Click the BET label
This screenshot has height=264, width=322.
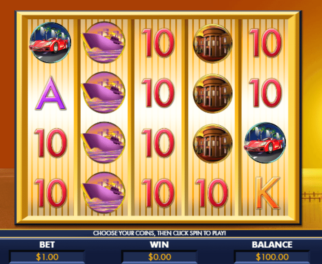47,244
